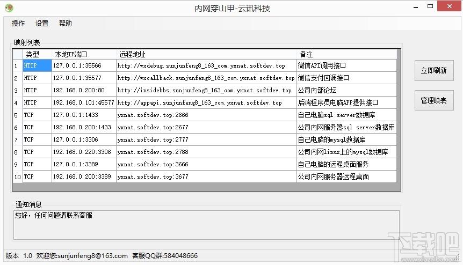
Task: Select local address 192.168.0.101:45577
Action: pos(84,102)
